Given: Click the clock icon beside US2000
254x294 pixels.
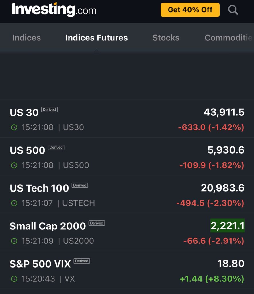Looking at the screenshot, I should [14, 241].
